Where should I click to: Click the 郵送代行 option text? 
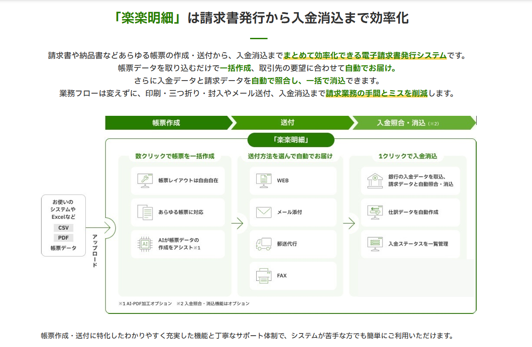tap(287, 244)
